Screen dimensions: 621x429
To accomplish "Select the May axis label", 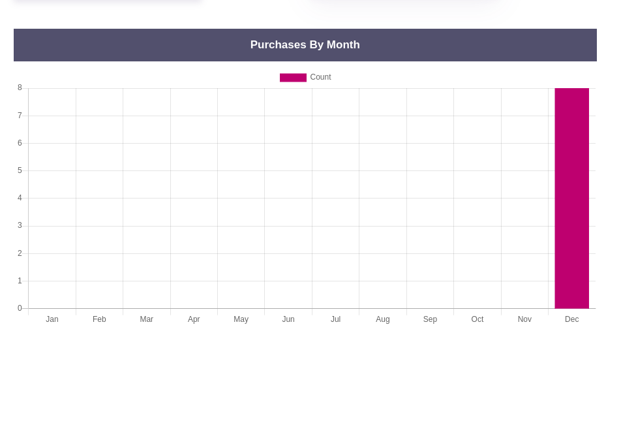I will 241,319.
